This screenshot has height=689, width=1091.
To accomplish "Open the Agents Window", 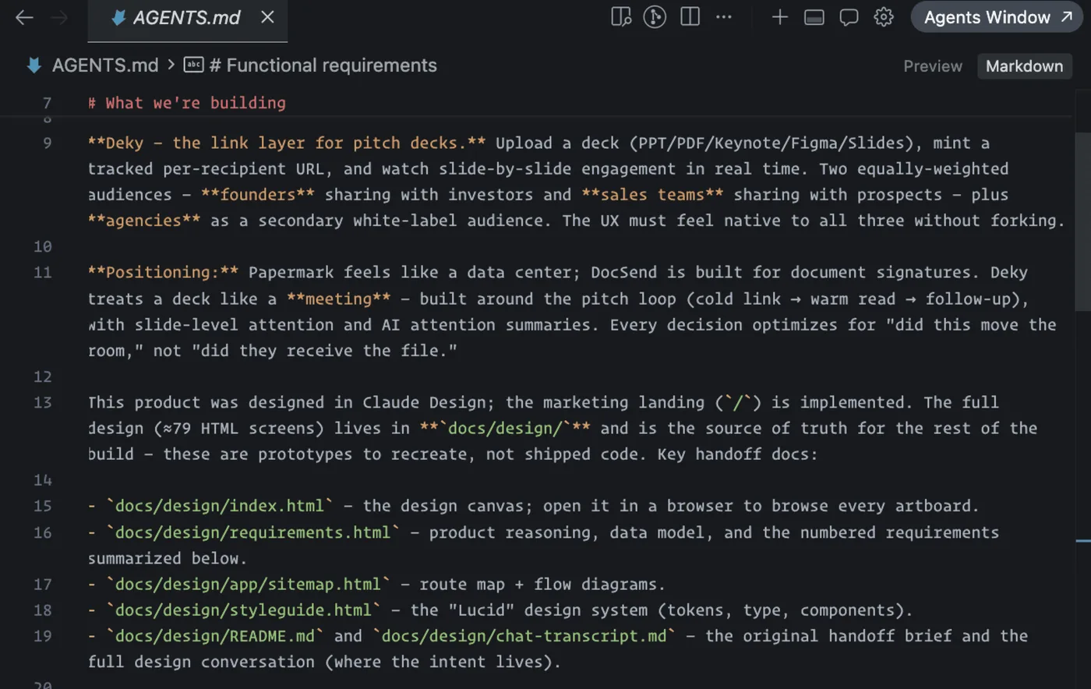I will pyautogui.click(x=997, y=17).
